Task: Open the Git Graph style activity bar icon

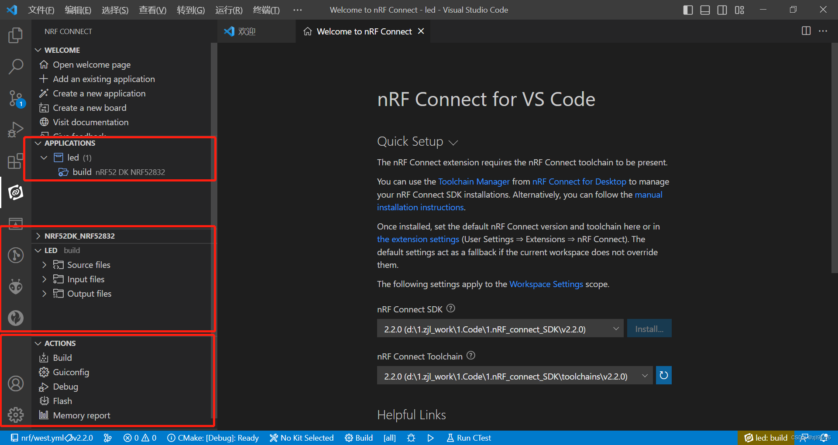Action: click(x=16, y=255)
